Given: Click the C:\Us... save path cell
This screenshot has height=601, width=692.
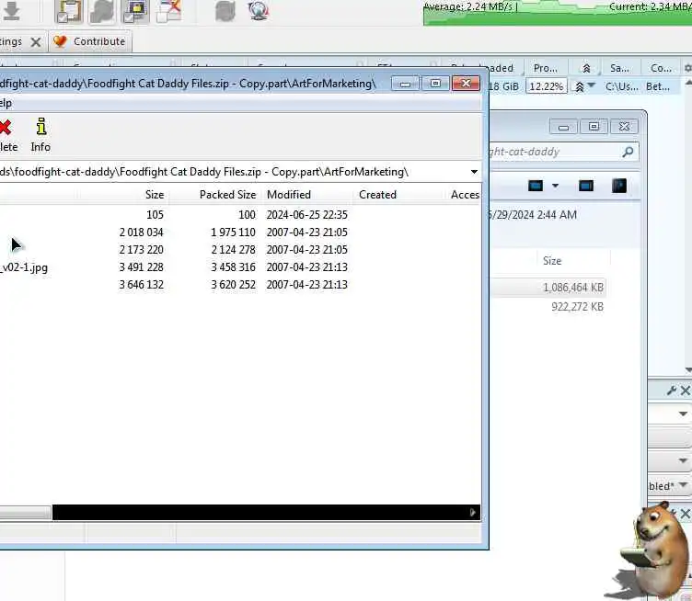Looking at the screenshot, I should (621, 86).
